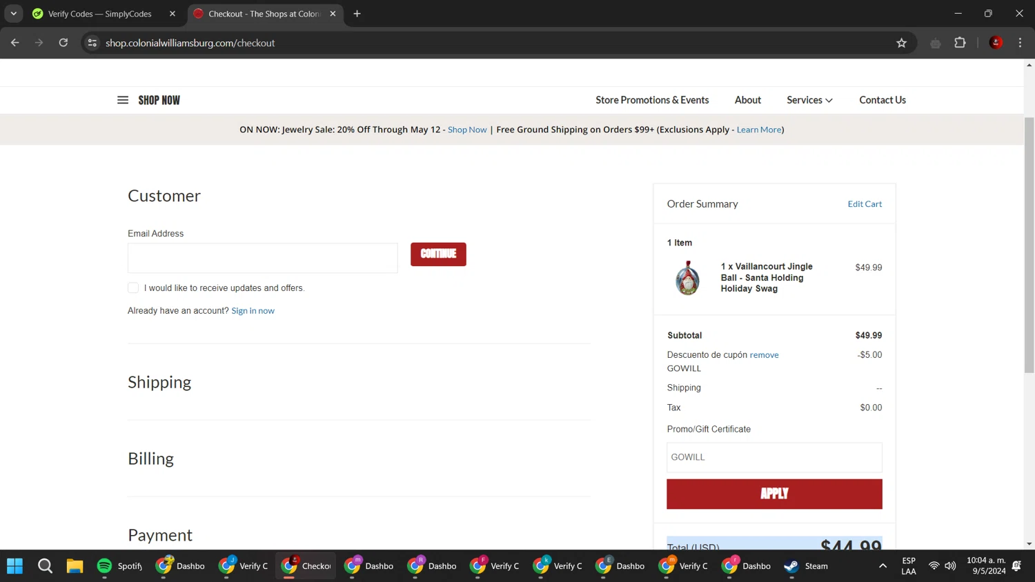
Task: Focus the Email Address field
Action: point(263,258)
